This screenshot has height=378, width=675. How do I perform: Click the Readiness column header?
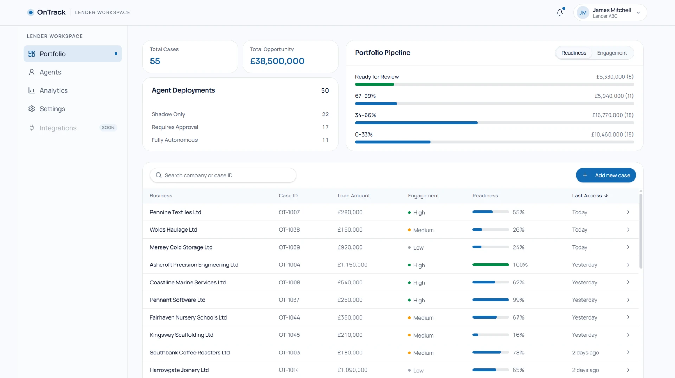tap(485, 195)
